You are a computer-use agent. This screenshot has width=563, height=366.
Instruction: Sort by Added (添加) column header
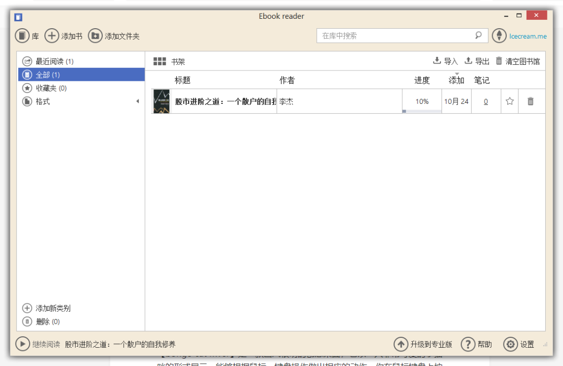(x=456, y=80)
